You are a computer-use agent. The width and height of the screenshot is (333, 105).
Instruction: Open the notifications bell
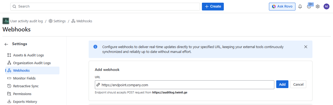pos(300,6)
